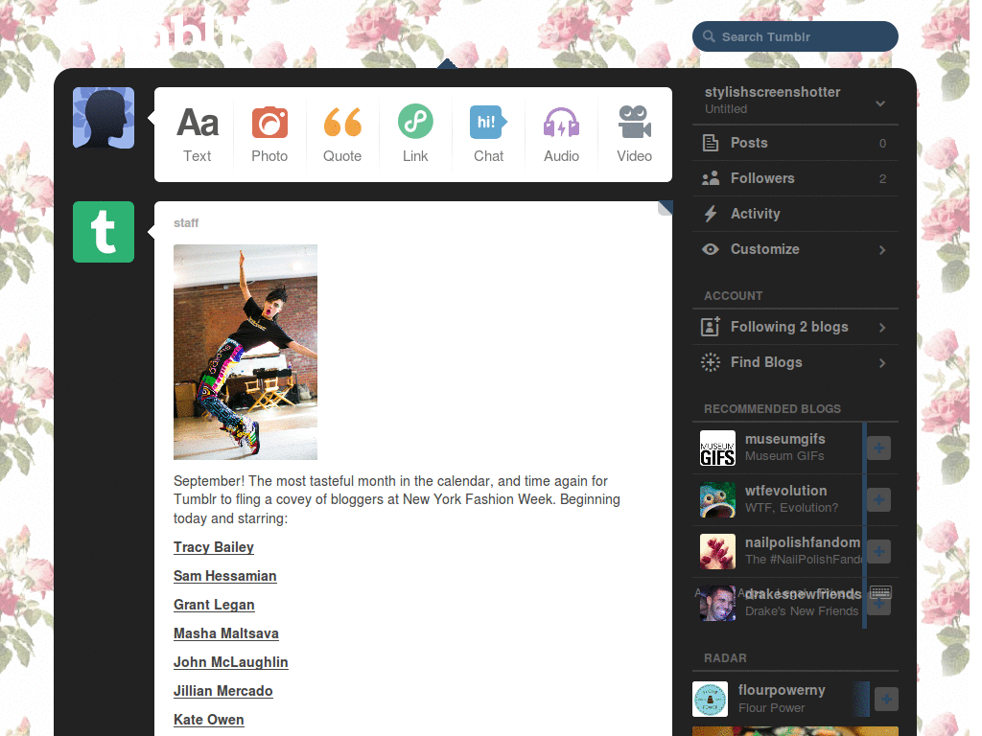Open the nailpolishfandom blog thumbnail
Image resolution: width=982 pixels, height=736 pixels.
coord(717,551)
